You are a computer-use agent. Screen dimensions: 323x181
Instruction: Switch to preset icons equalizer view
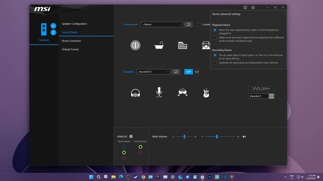coord(188,72)
